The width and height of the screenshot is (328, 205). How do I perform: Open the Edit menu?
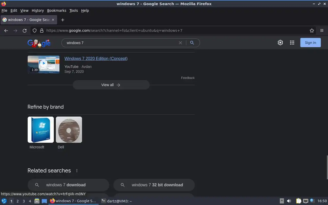pos(14,11)
